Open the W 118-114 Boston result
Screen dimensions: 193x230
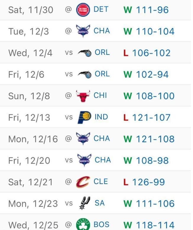(x=149, y=225)
